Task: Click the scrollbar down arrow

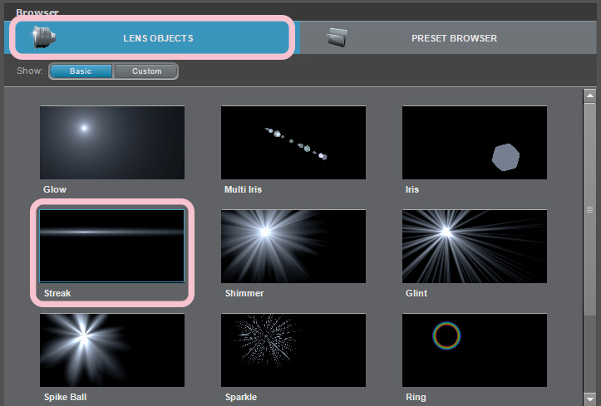Action: pos(590,399)
